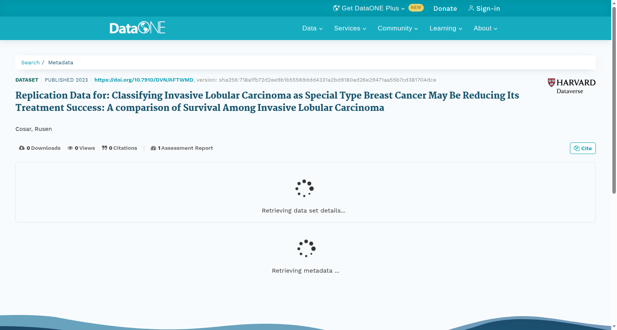The width and height of the screenshot is (617, 330).
Task: Expand the Services dropdown
Action: coord(350,28)
